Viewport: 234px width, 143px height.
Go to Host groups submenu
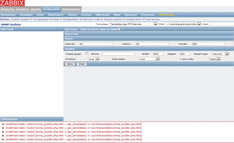pos(8,15)
